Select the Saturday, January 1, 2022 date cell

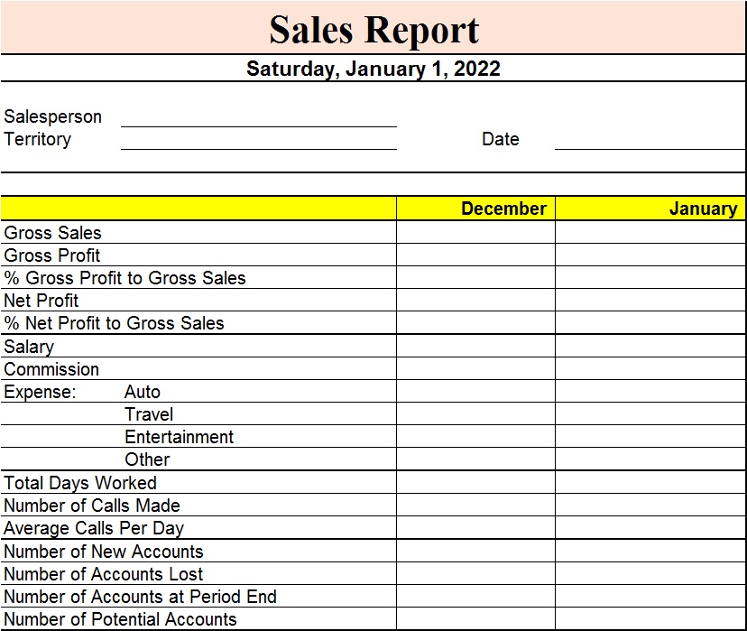[373, 68]
